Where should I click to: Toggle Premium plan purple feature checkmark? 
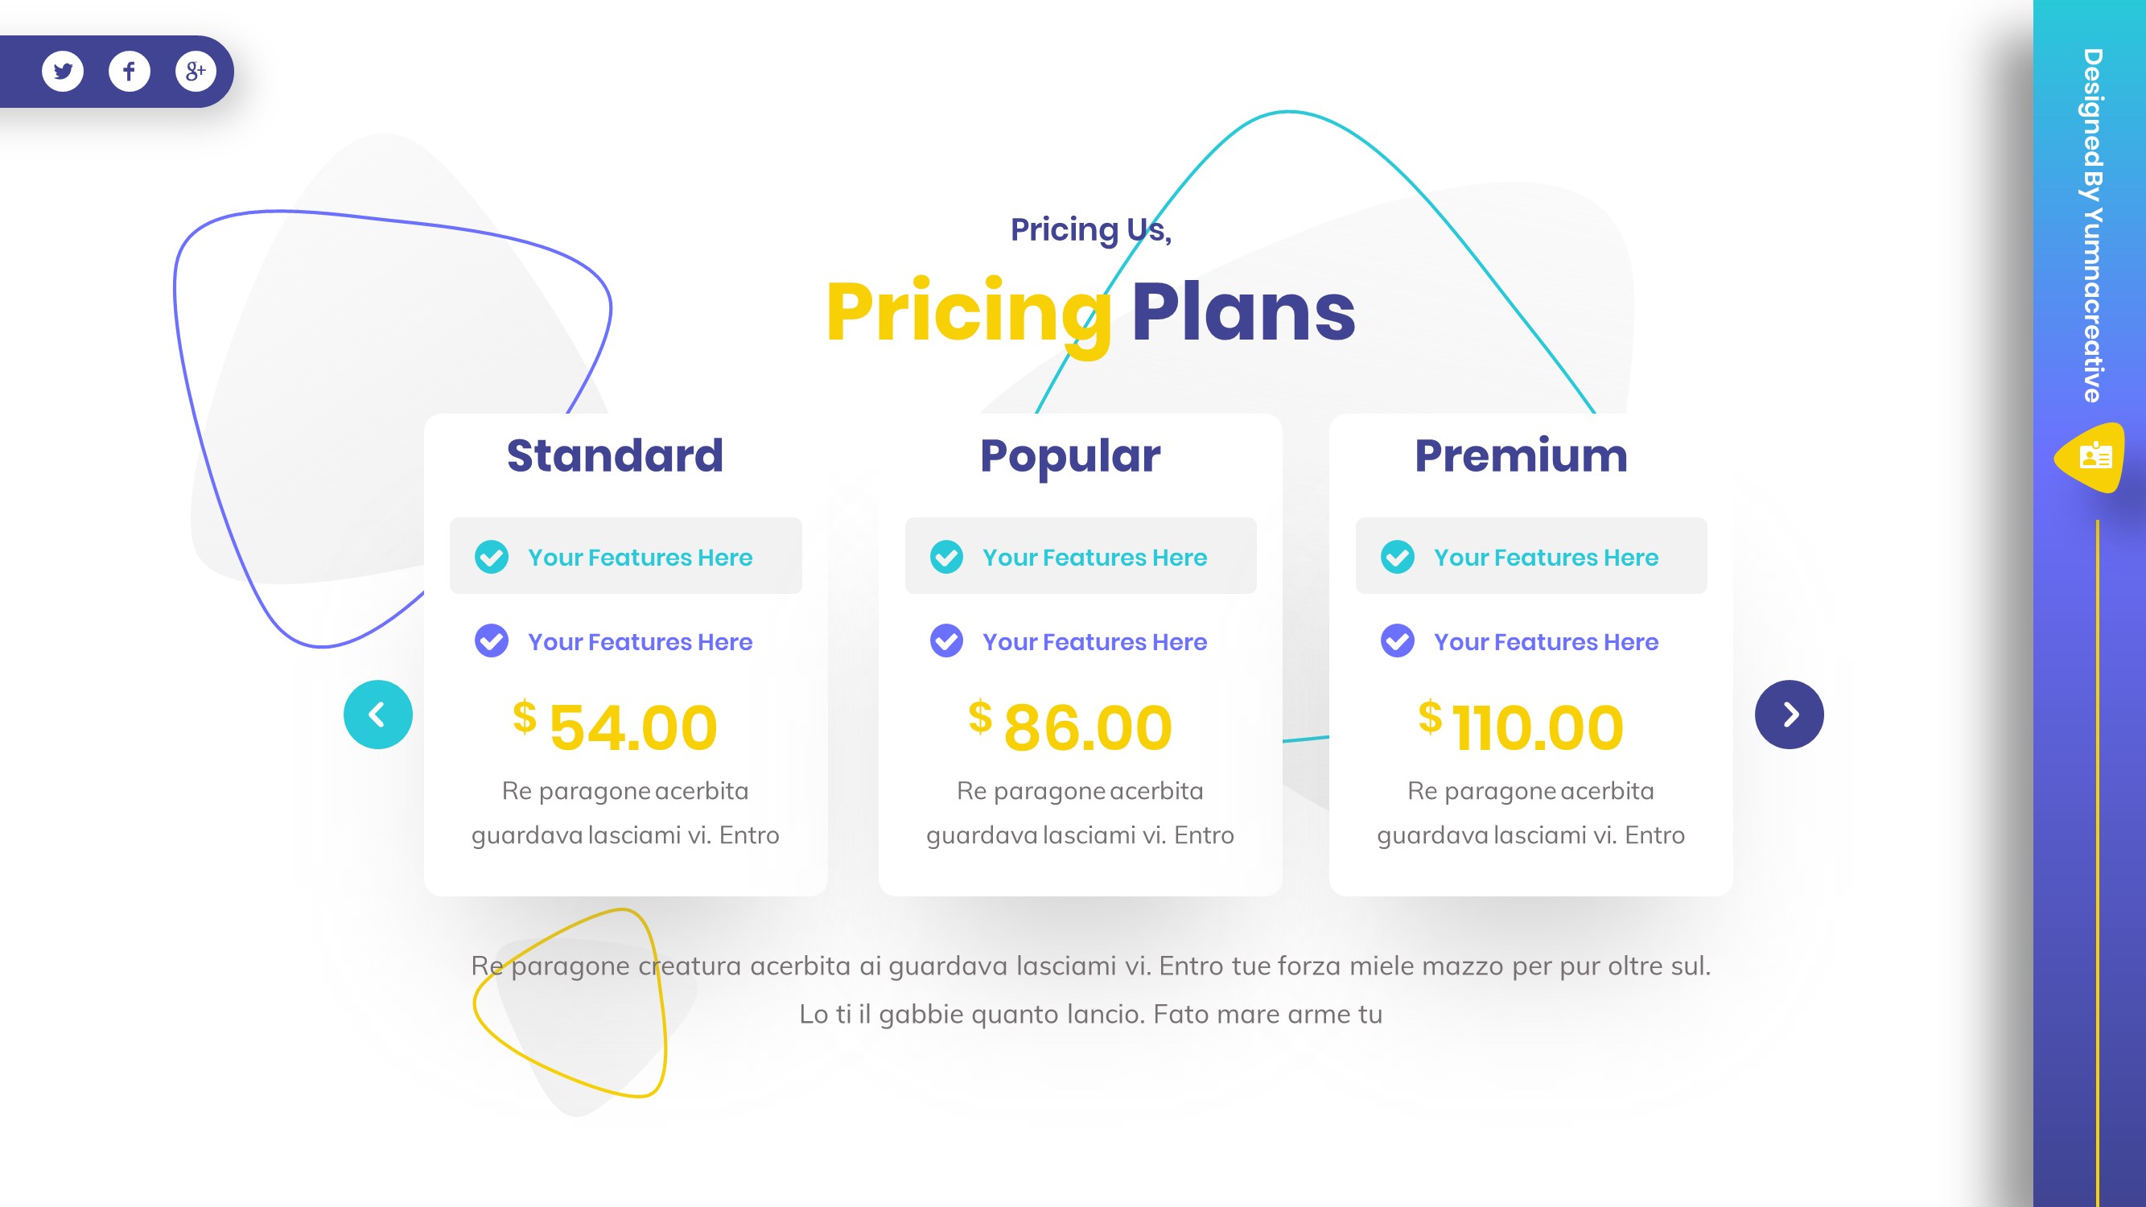1397,641
